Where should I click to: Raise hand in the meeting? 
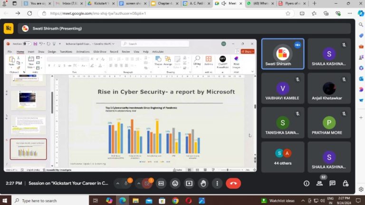[x=203, y=183]
